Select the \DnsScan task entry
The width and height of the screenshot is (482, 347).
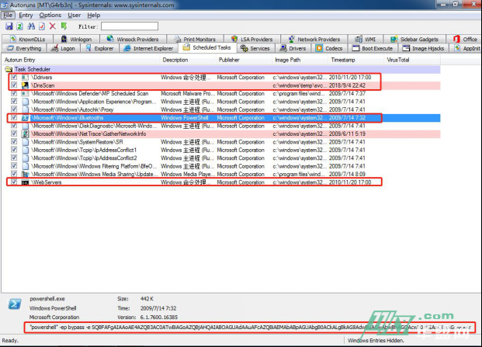pyautogui.click(x=45, y=85)
